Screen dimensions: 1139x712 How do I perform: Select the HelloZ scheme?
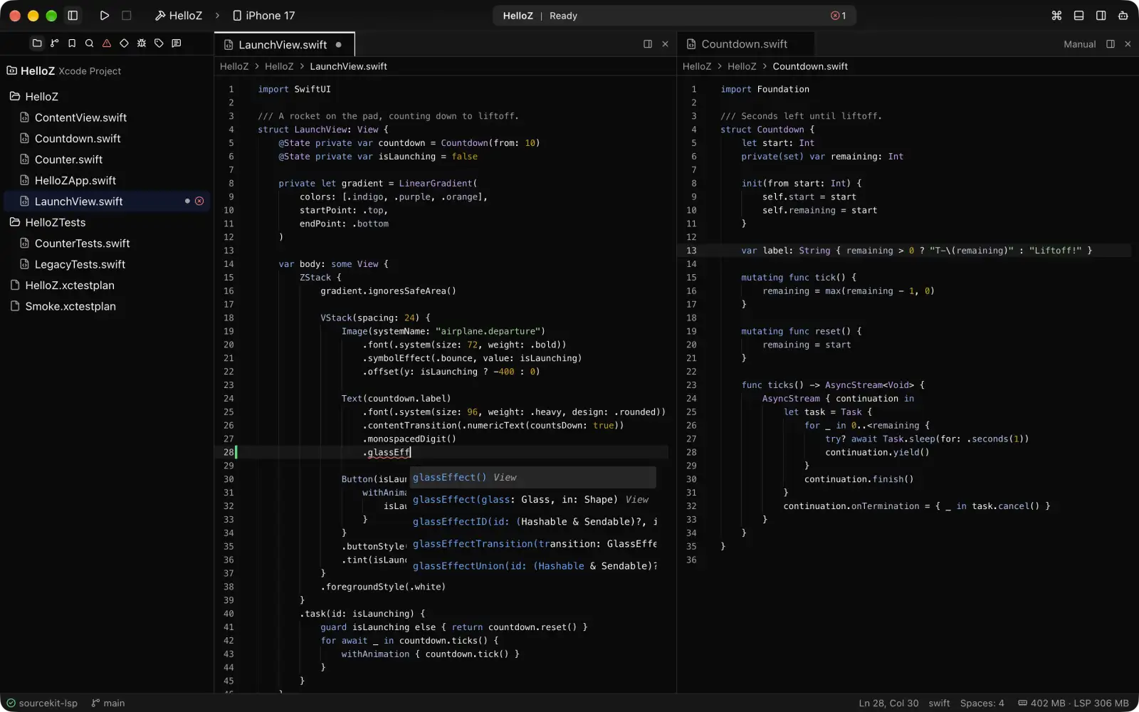179,16
